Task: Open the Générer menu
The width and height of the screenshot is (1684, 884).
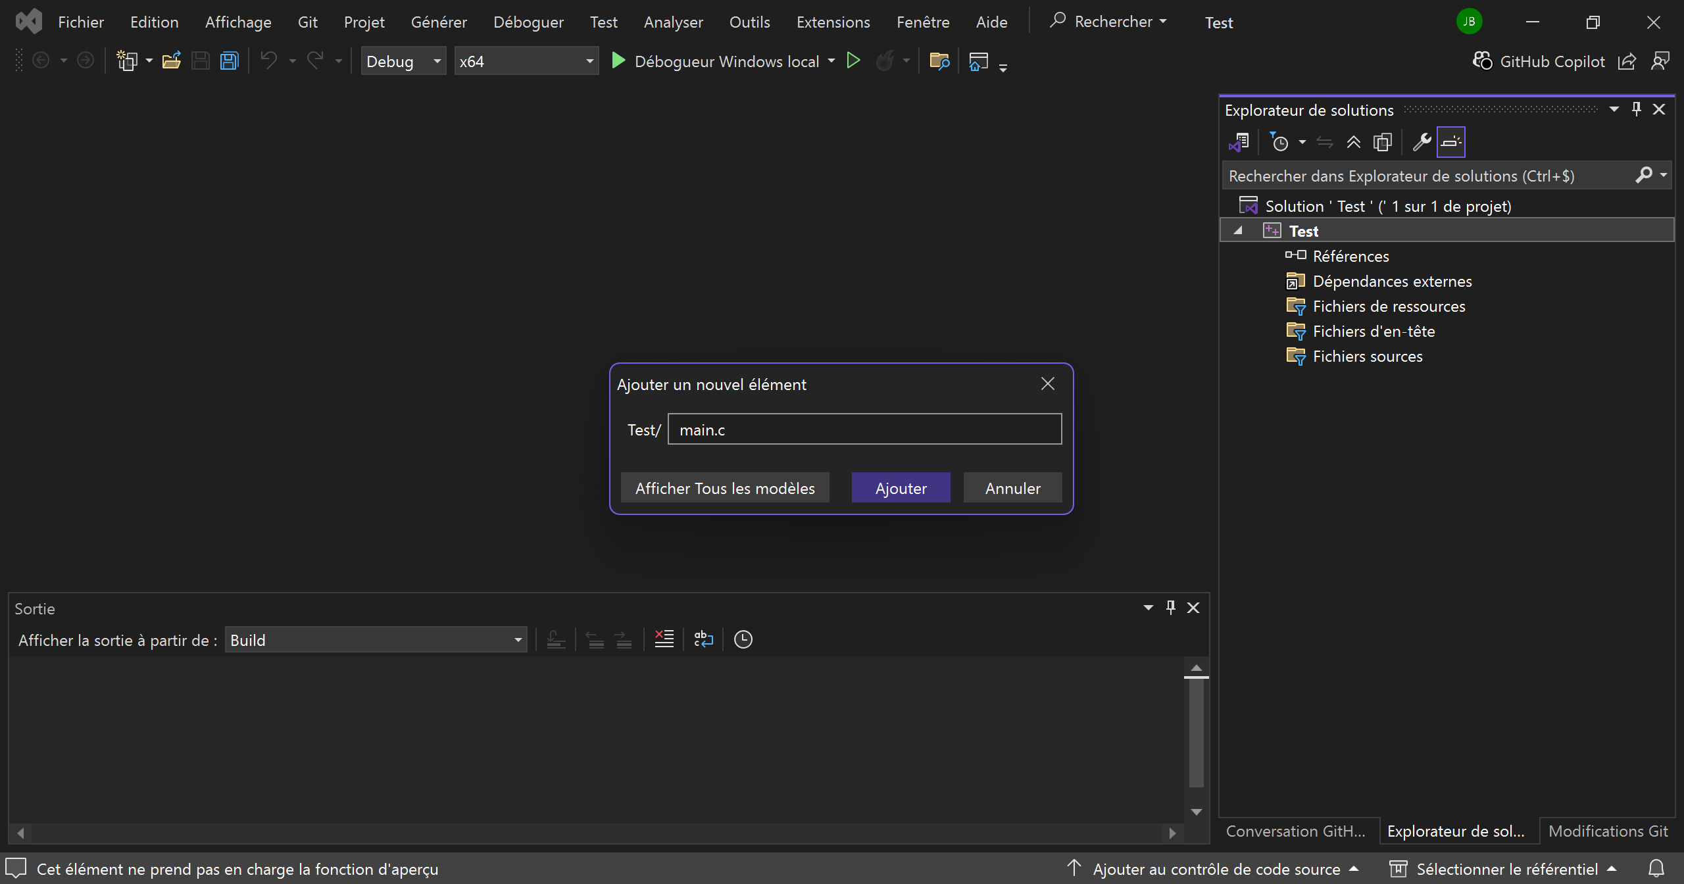Action: [x=439, y=22]
